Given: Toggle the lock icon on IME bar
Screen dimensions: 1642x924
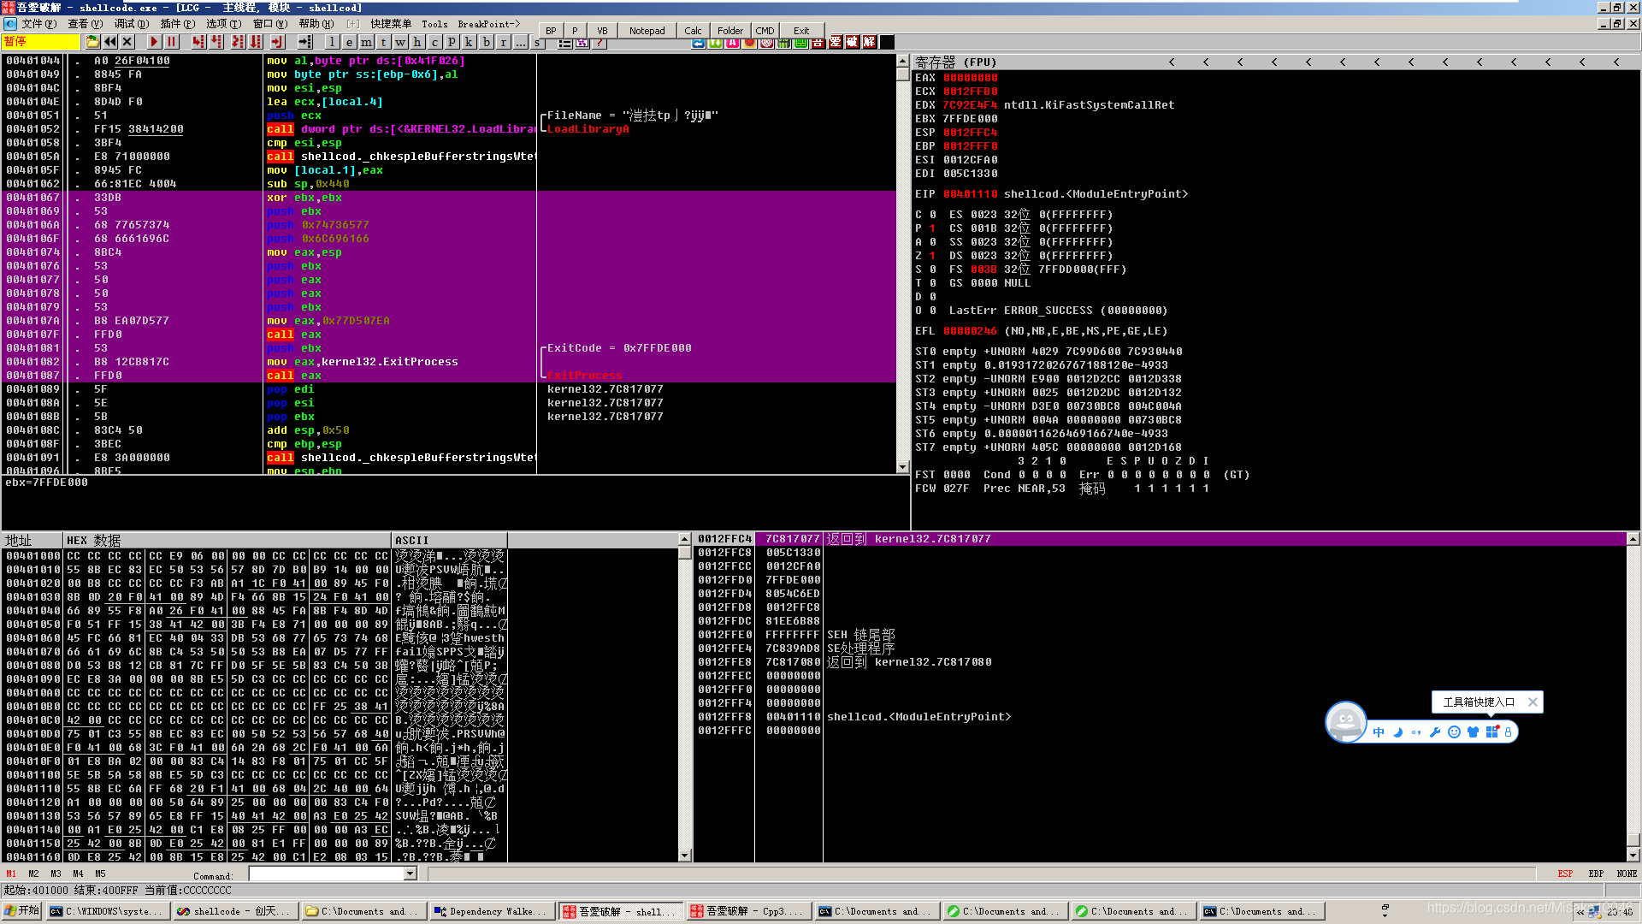Looking at the screenshot, I should point(1509,731).
